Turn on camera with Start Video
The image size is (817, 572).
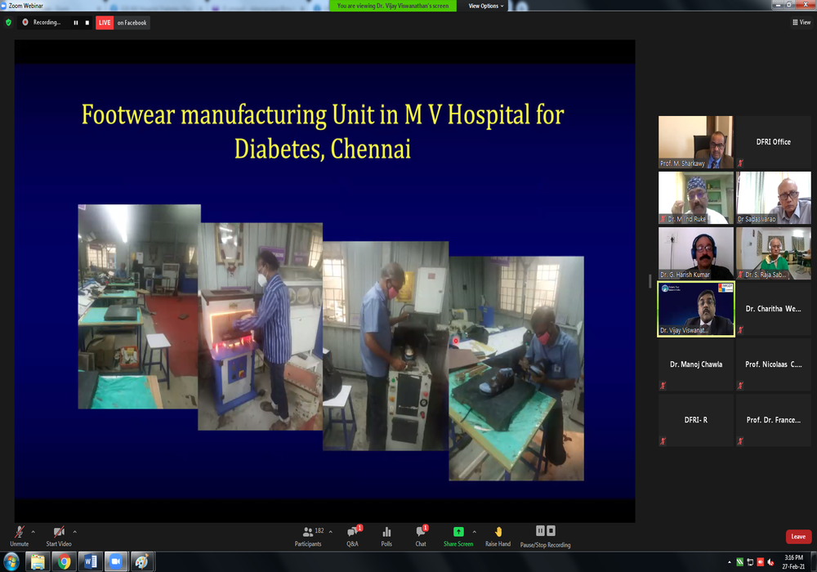[x=58, y=532]
